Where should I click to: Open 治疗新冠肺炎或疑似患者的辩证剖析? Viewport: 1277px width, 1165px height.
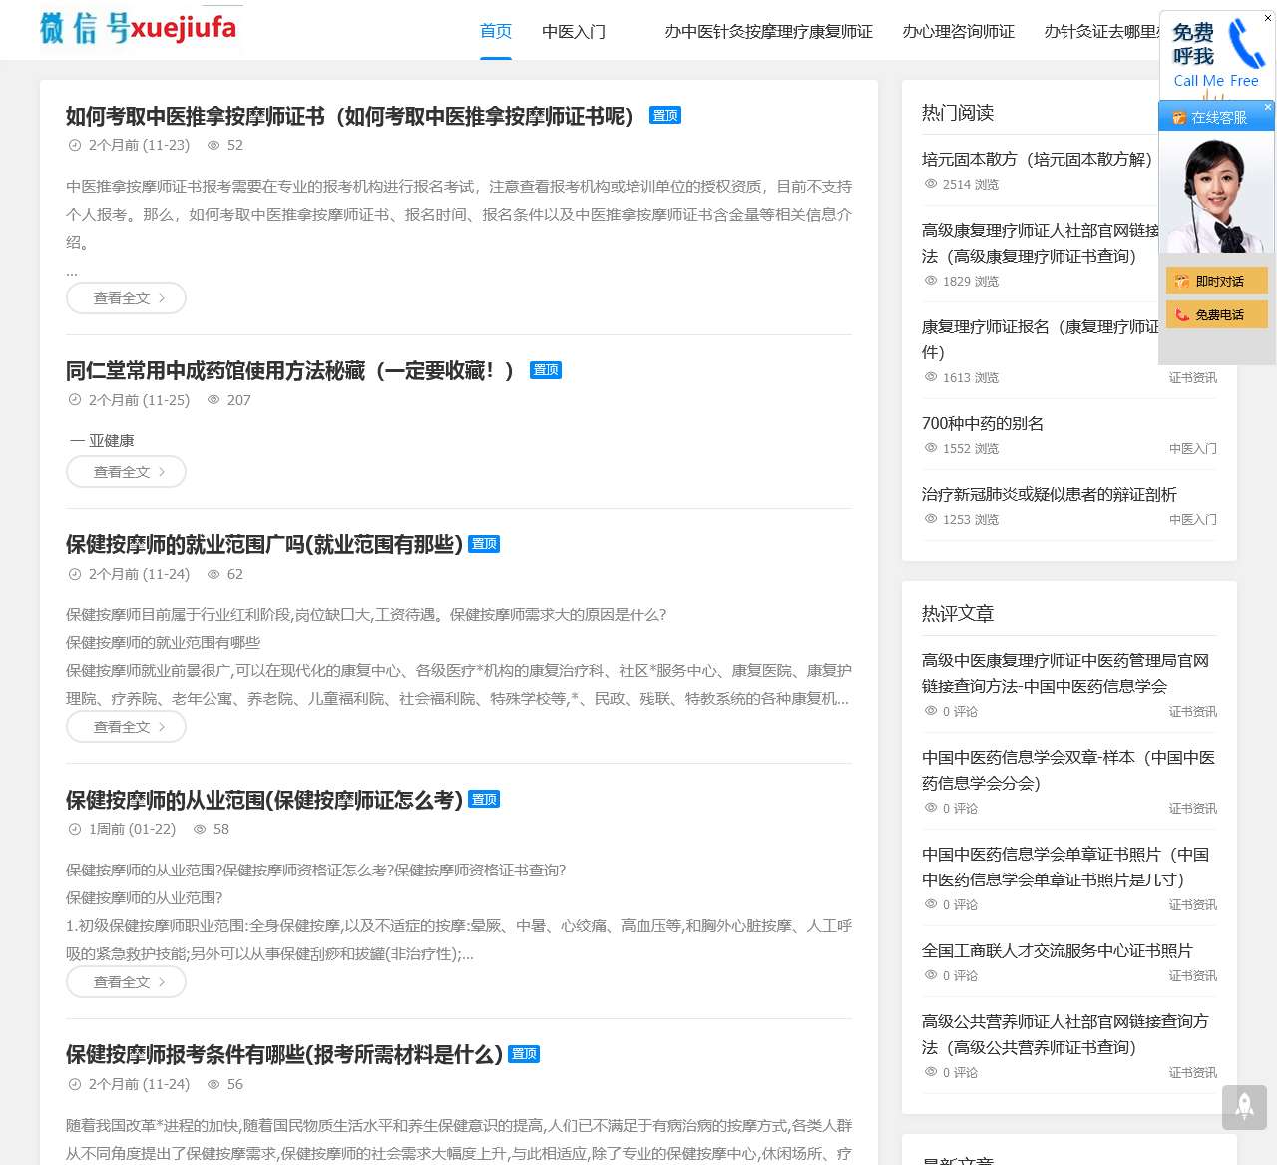1050,495
